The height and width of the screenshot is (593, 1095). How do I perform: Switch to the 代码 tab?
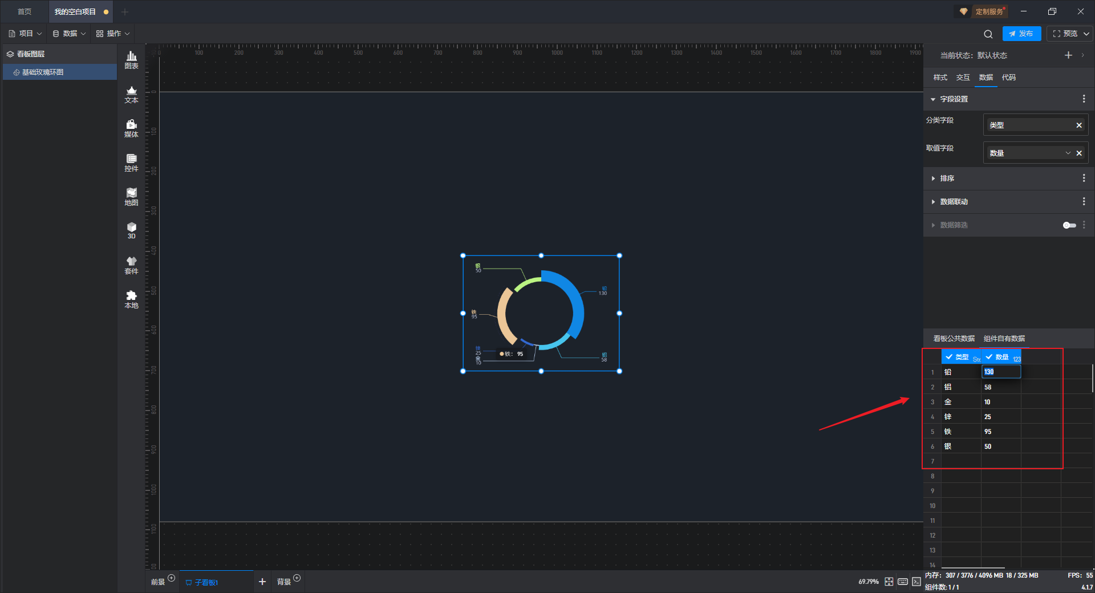[1009, 78]
